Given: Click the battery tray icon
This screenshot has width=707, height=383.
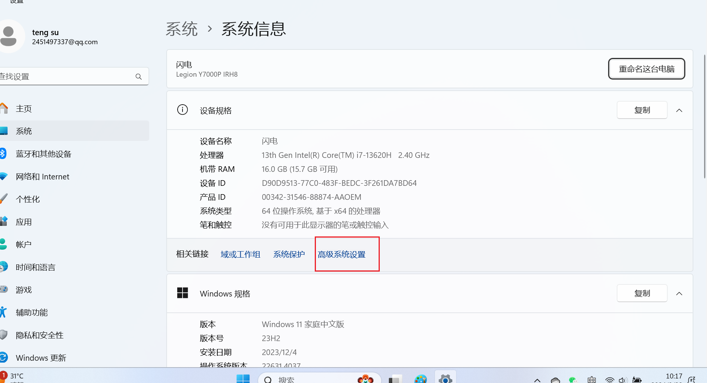Looking at the screenshot, I should (x=637, y=380).
